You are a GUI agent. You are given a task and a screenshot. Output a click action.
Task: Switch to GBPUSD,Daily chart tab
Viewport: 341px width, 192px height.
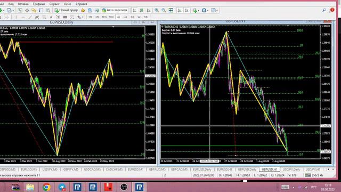(247, 169)
